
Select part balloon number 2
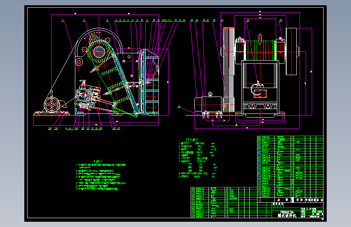84,20
